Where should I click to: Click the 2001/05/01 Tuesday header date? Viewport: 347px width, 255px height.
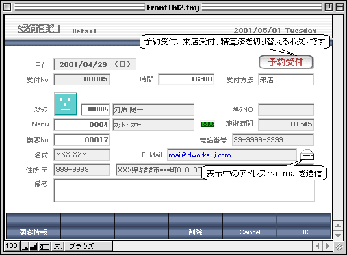coord(275,31)
